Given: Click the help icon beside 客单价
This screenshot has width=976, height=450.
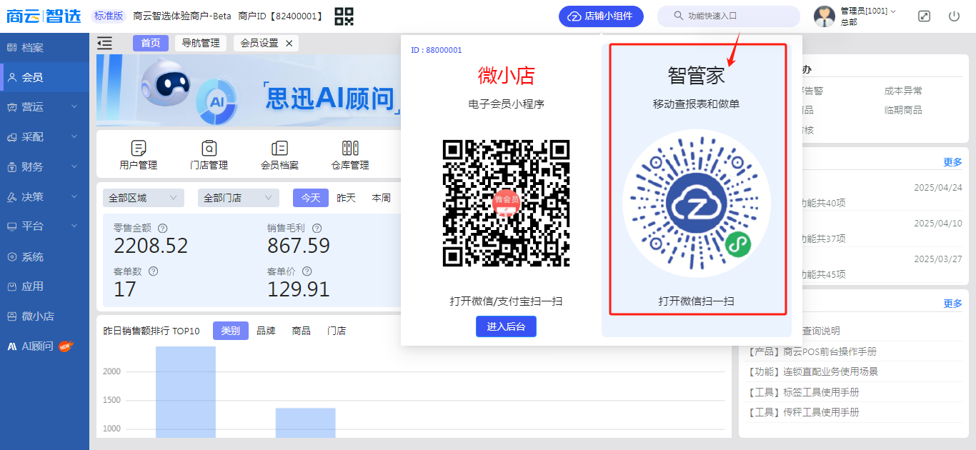Looking at the screenshot, I should pyautogui.click(x=307, y=271).
